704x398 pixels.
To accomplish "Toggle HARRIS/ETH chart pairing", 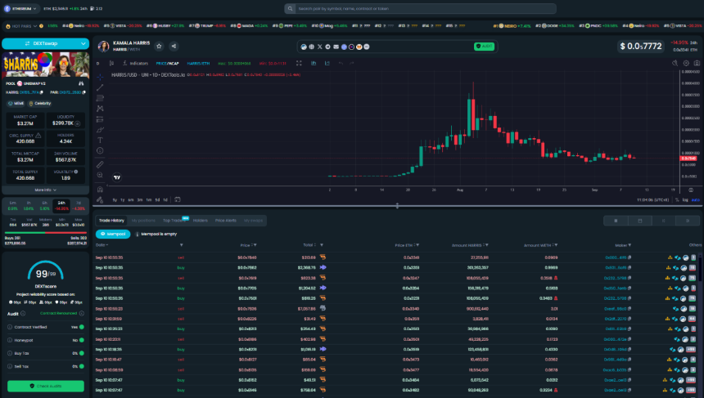I will tap(198, 63).
